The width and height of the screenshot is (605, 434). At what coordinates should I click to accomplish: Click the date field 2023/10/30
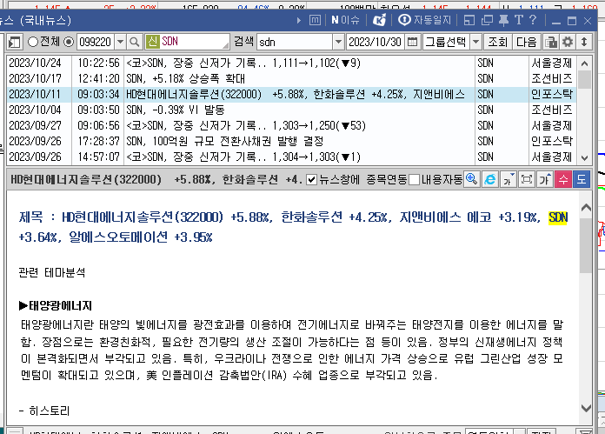pos(375,42)
